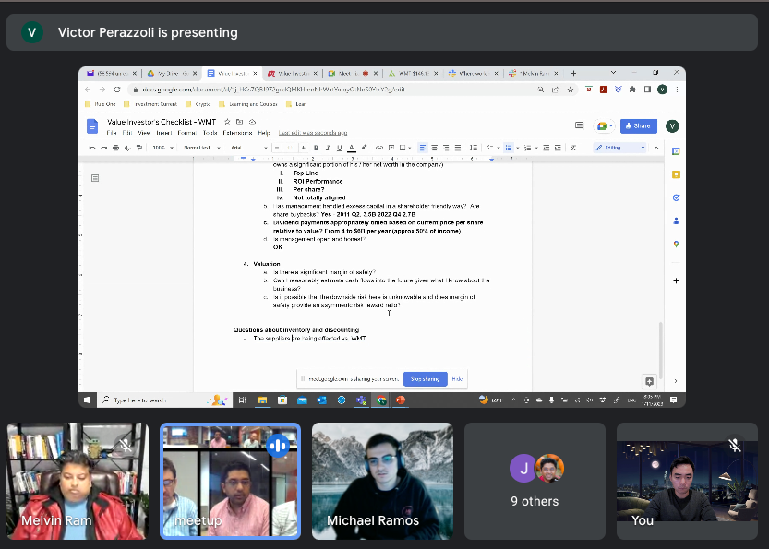
Task: Open the text color picker
Action: (x=351, y=148)
